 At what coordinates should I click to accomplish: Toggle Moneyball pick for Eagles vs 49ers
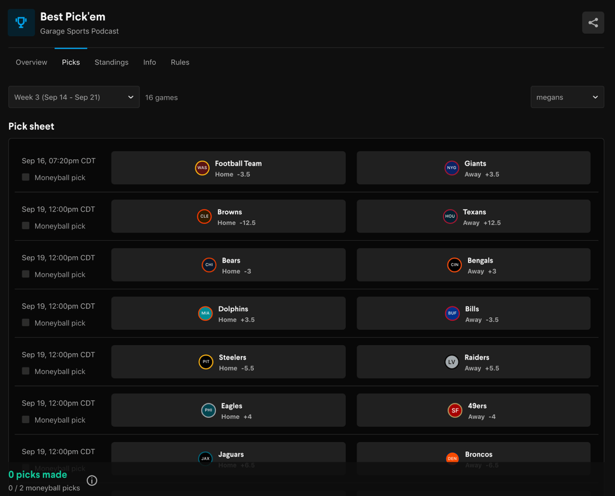tap(26, 419)
